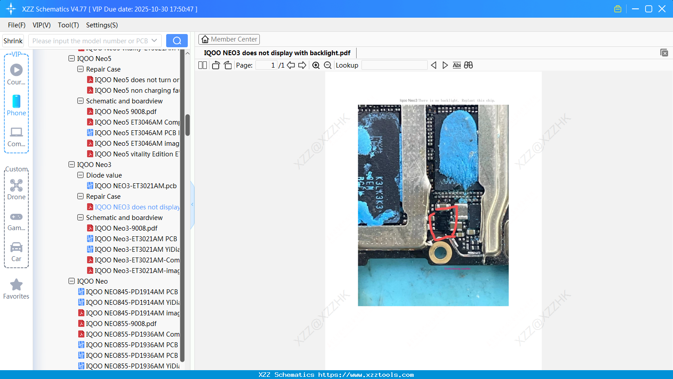Image resolution: width=673 pixels, height=379 pixels.
Task: Collapse the left panel using the side handle
Action: pos(192,205)
